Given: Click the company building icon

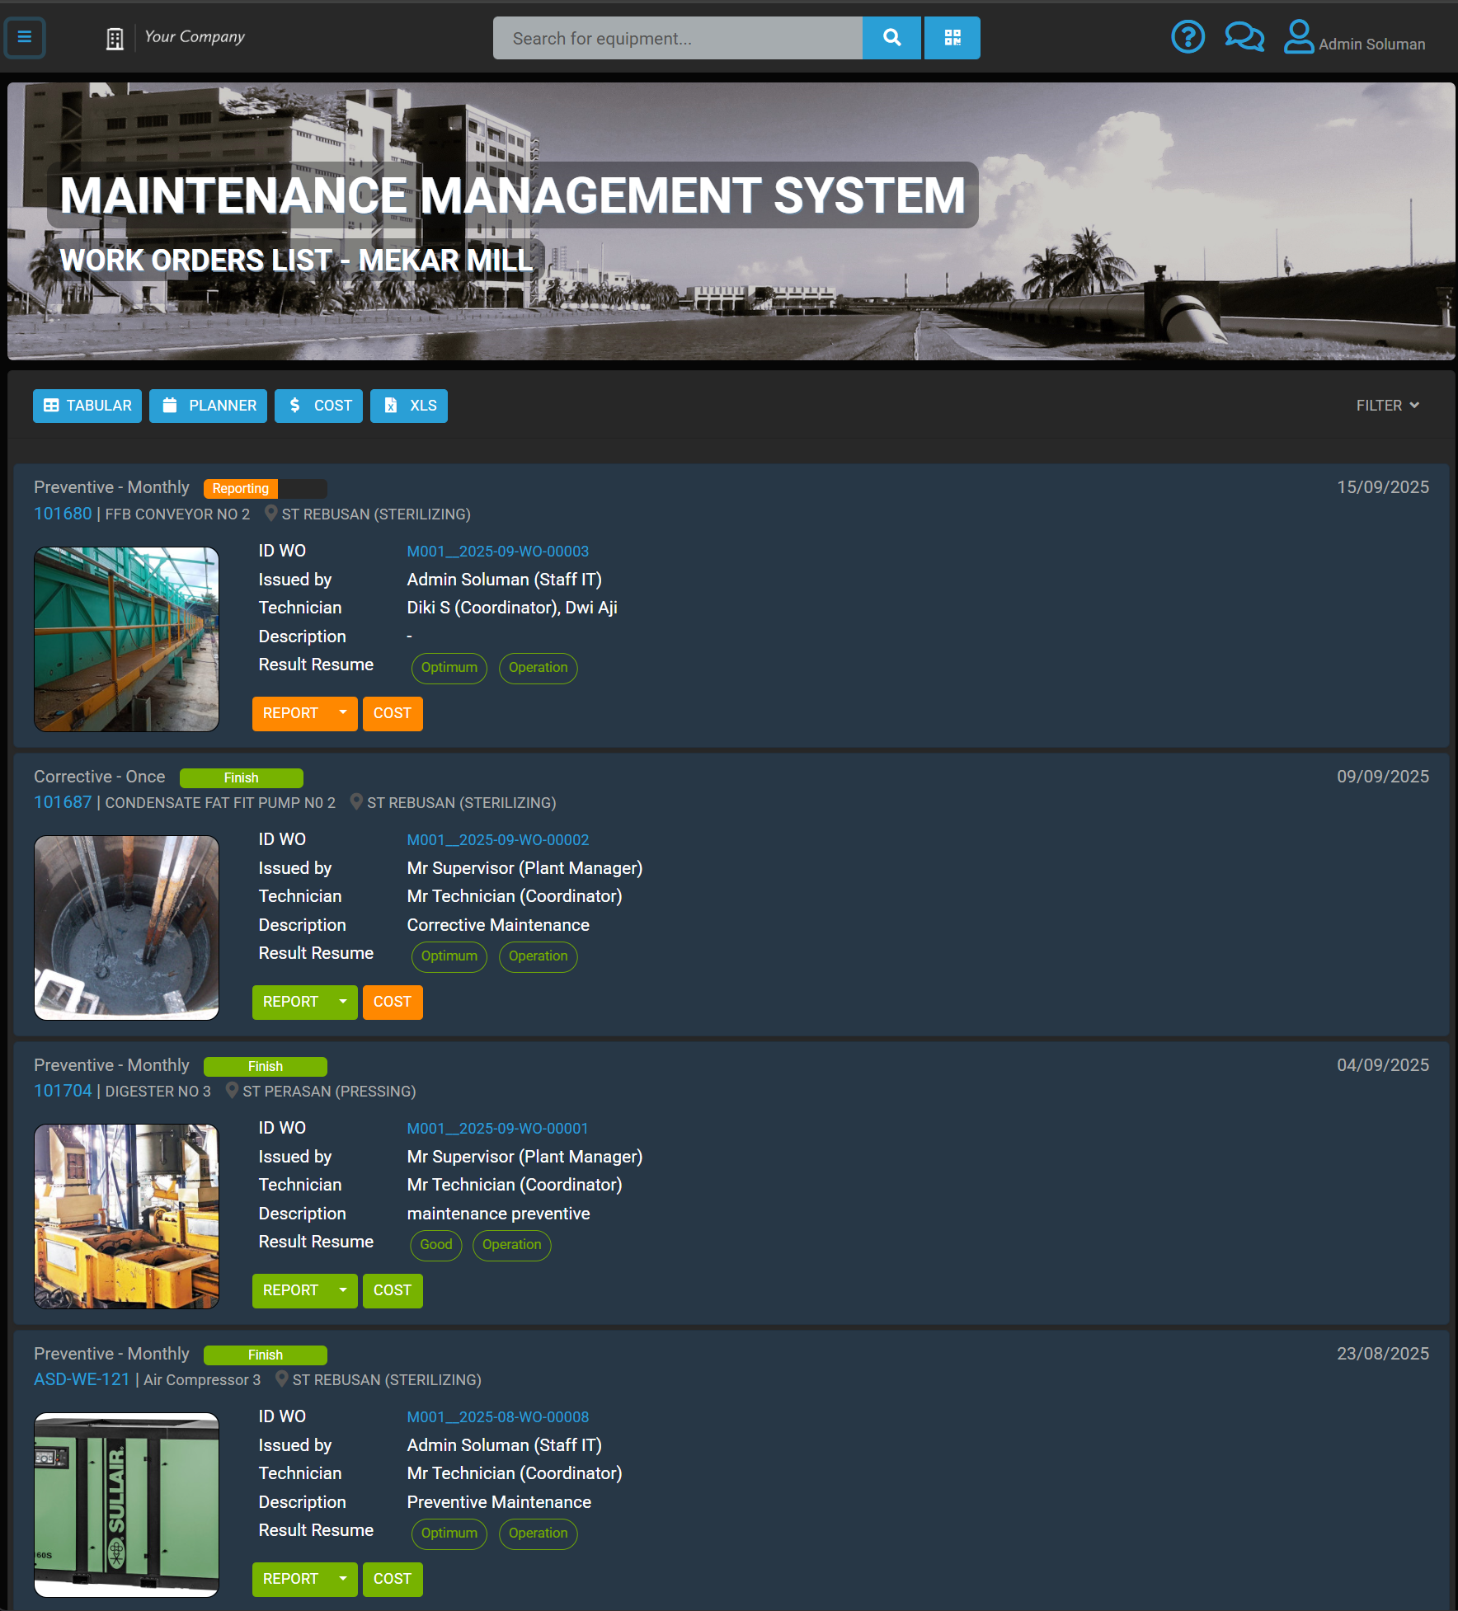Looking at the screenshot, I should (115, 39).
